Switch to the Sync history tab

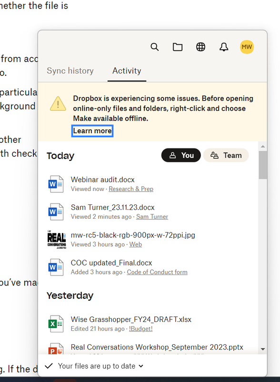(x=70, y=70)
